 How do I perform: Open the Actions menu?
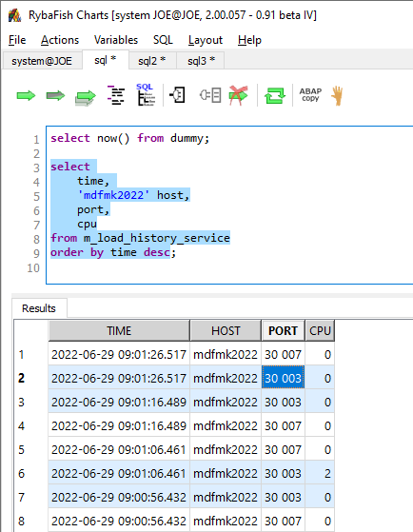[x=60, y=40]
